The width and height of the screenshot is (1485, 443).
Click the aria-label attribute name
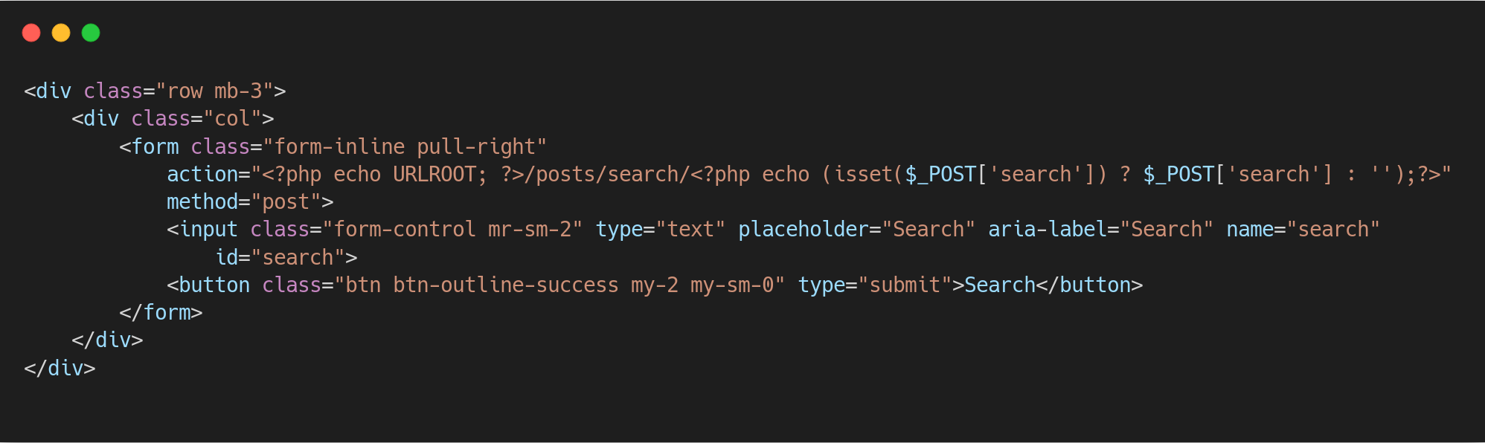[1048, 229]
